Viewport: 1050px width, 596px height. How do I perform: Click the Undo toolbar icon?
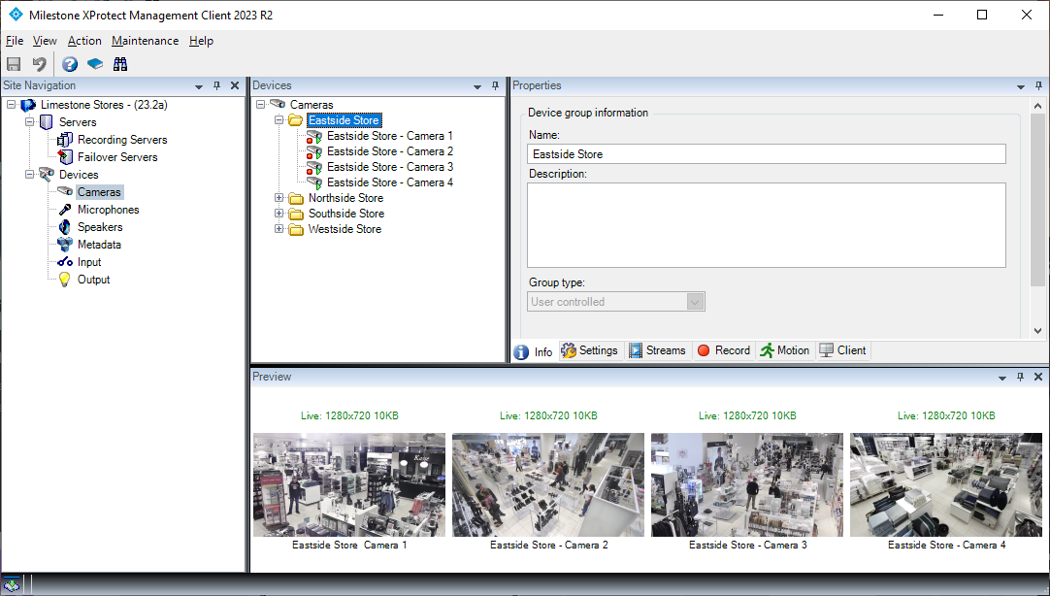click(40, 64)
